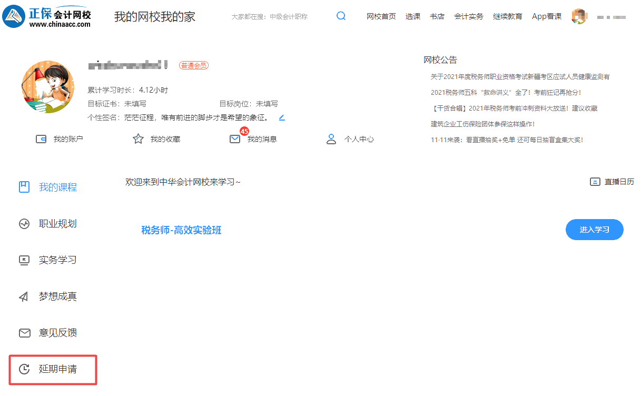This screenshot has height=396, width=641.
Task: Click the 延期申请 clock icon
Action: coord(24,369)
